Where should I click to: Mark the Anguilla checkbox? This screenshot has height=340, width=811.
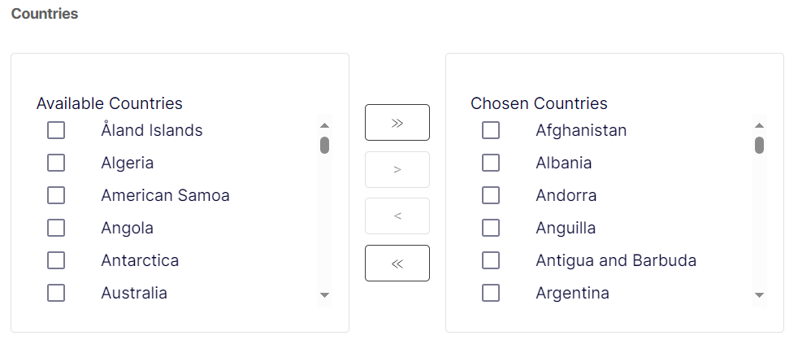pyautogui.click(x=491, y=228)
